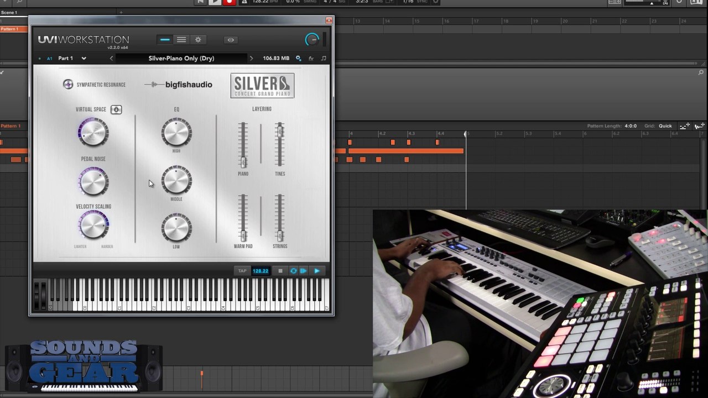Click the host Play button
Screen dimensions: 708x398
click(x=215, y=2)
